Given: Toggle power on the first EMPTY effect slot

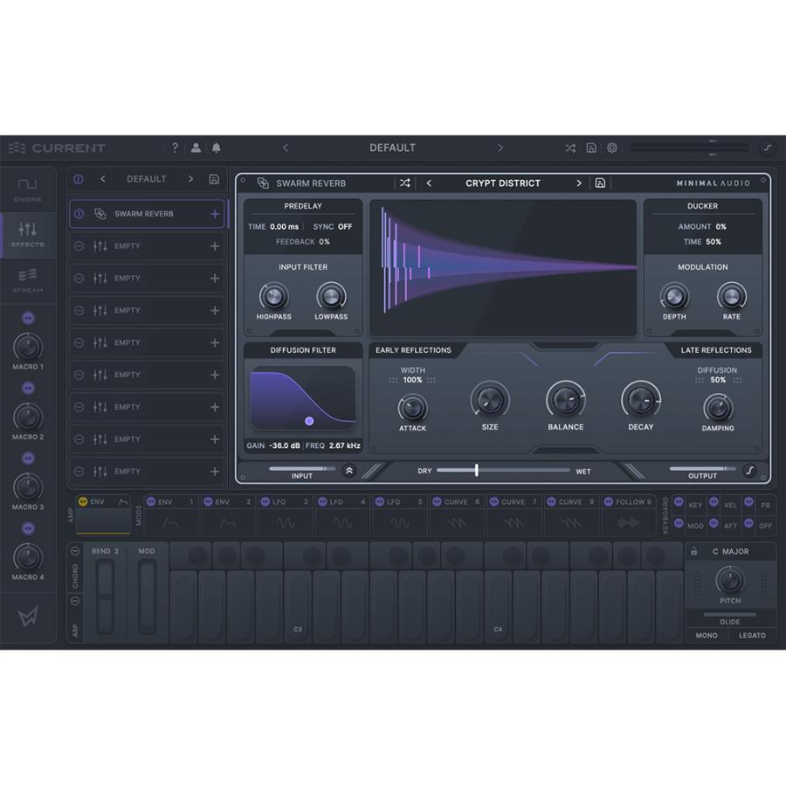Looking at the screenshot, I should (x=79, y=246).
